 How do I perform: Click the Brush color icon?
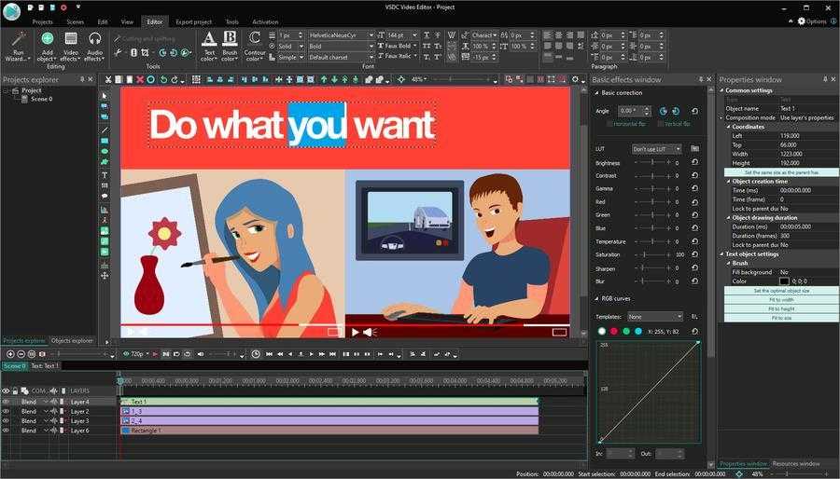click(230, 47)
